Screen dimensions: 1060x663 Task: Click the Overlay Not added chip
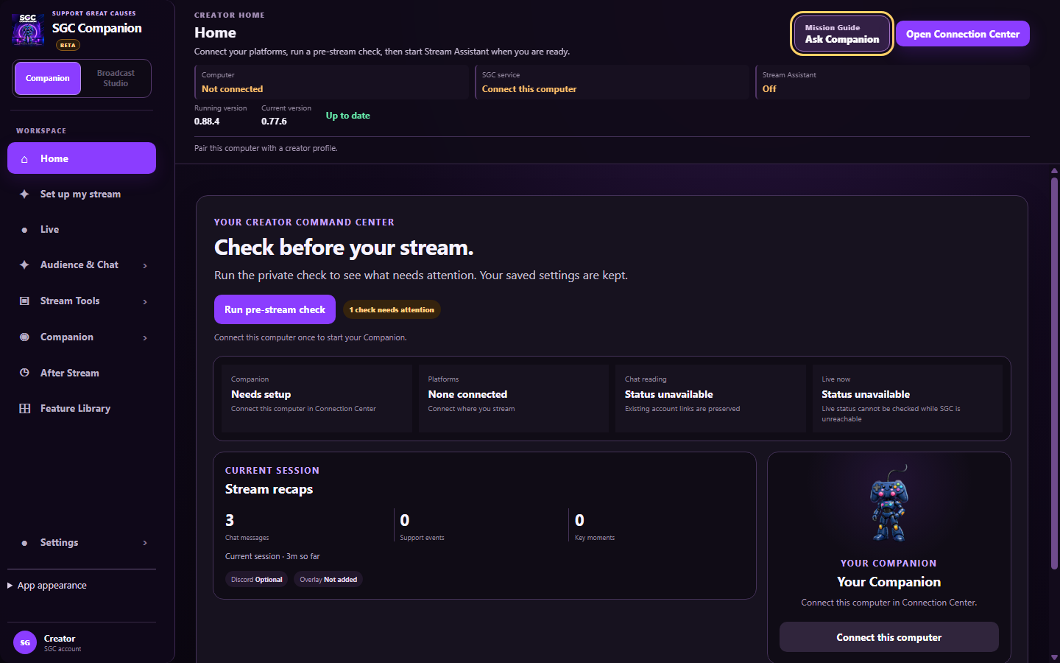(x=328, y=580)
